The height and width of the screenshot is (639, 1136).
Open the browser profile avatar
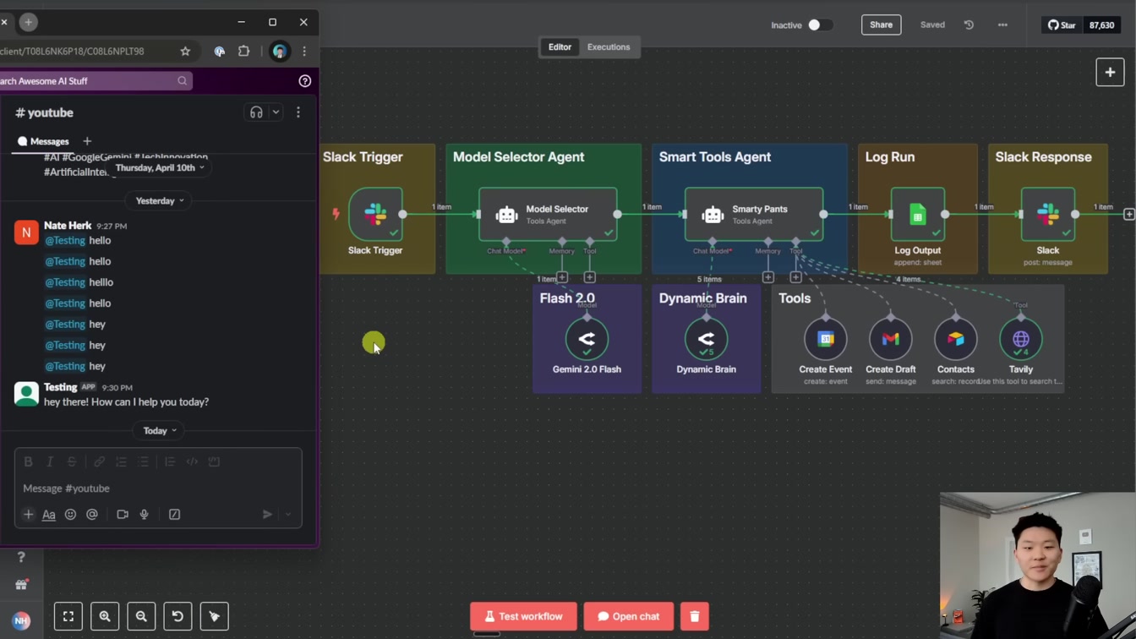279,52
